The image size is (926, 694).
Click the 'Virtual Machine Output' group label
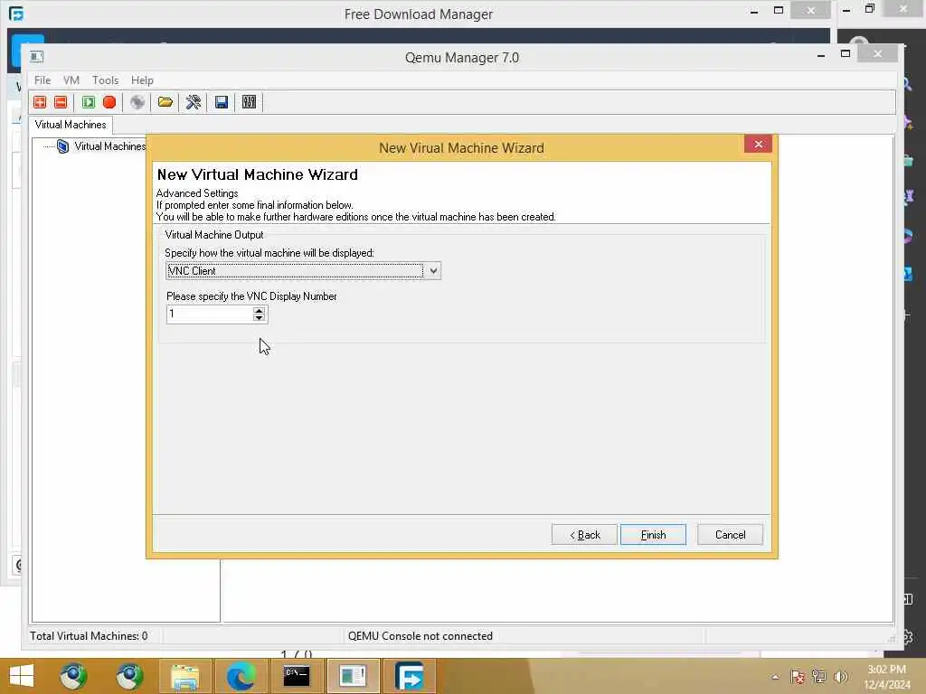tap(214, 235)
